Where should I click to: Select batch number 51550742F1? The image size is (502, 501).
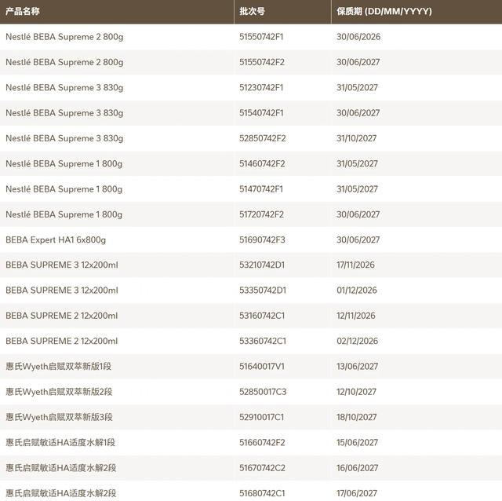261,37
